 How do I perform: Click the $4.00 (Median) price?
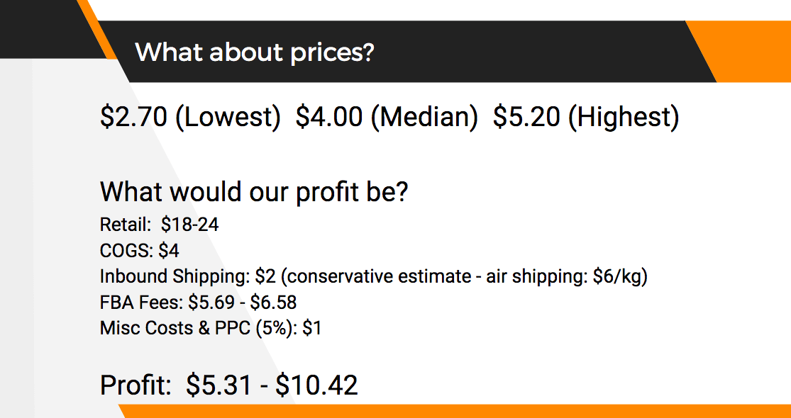386,117
